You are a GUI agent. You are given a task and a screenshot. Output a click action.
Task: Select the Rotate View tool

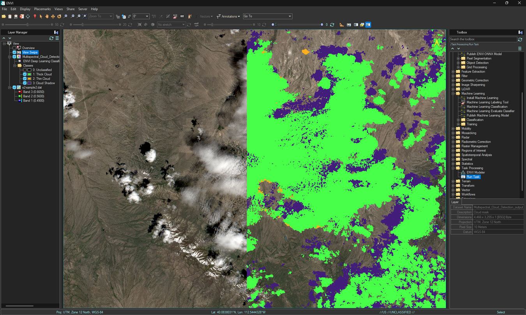(x=59, y=16)
